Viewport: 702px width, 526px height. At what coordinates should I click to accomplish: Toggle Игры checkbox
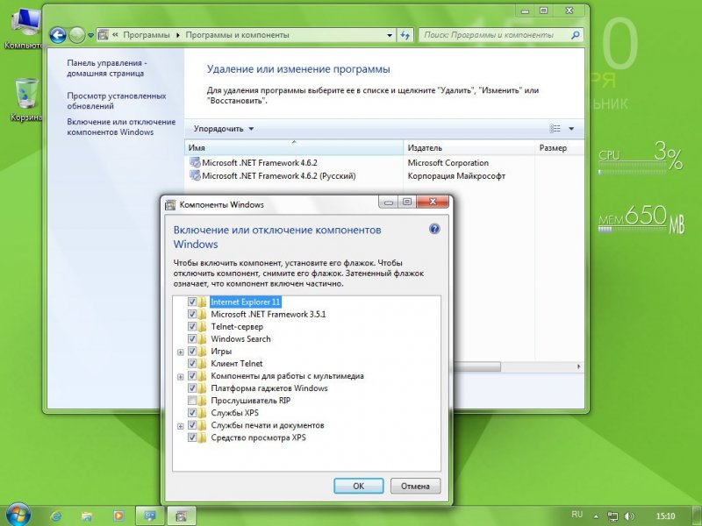point(192,352)
